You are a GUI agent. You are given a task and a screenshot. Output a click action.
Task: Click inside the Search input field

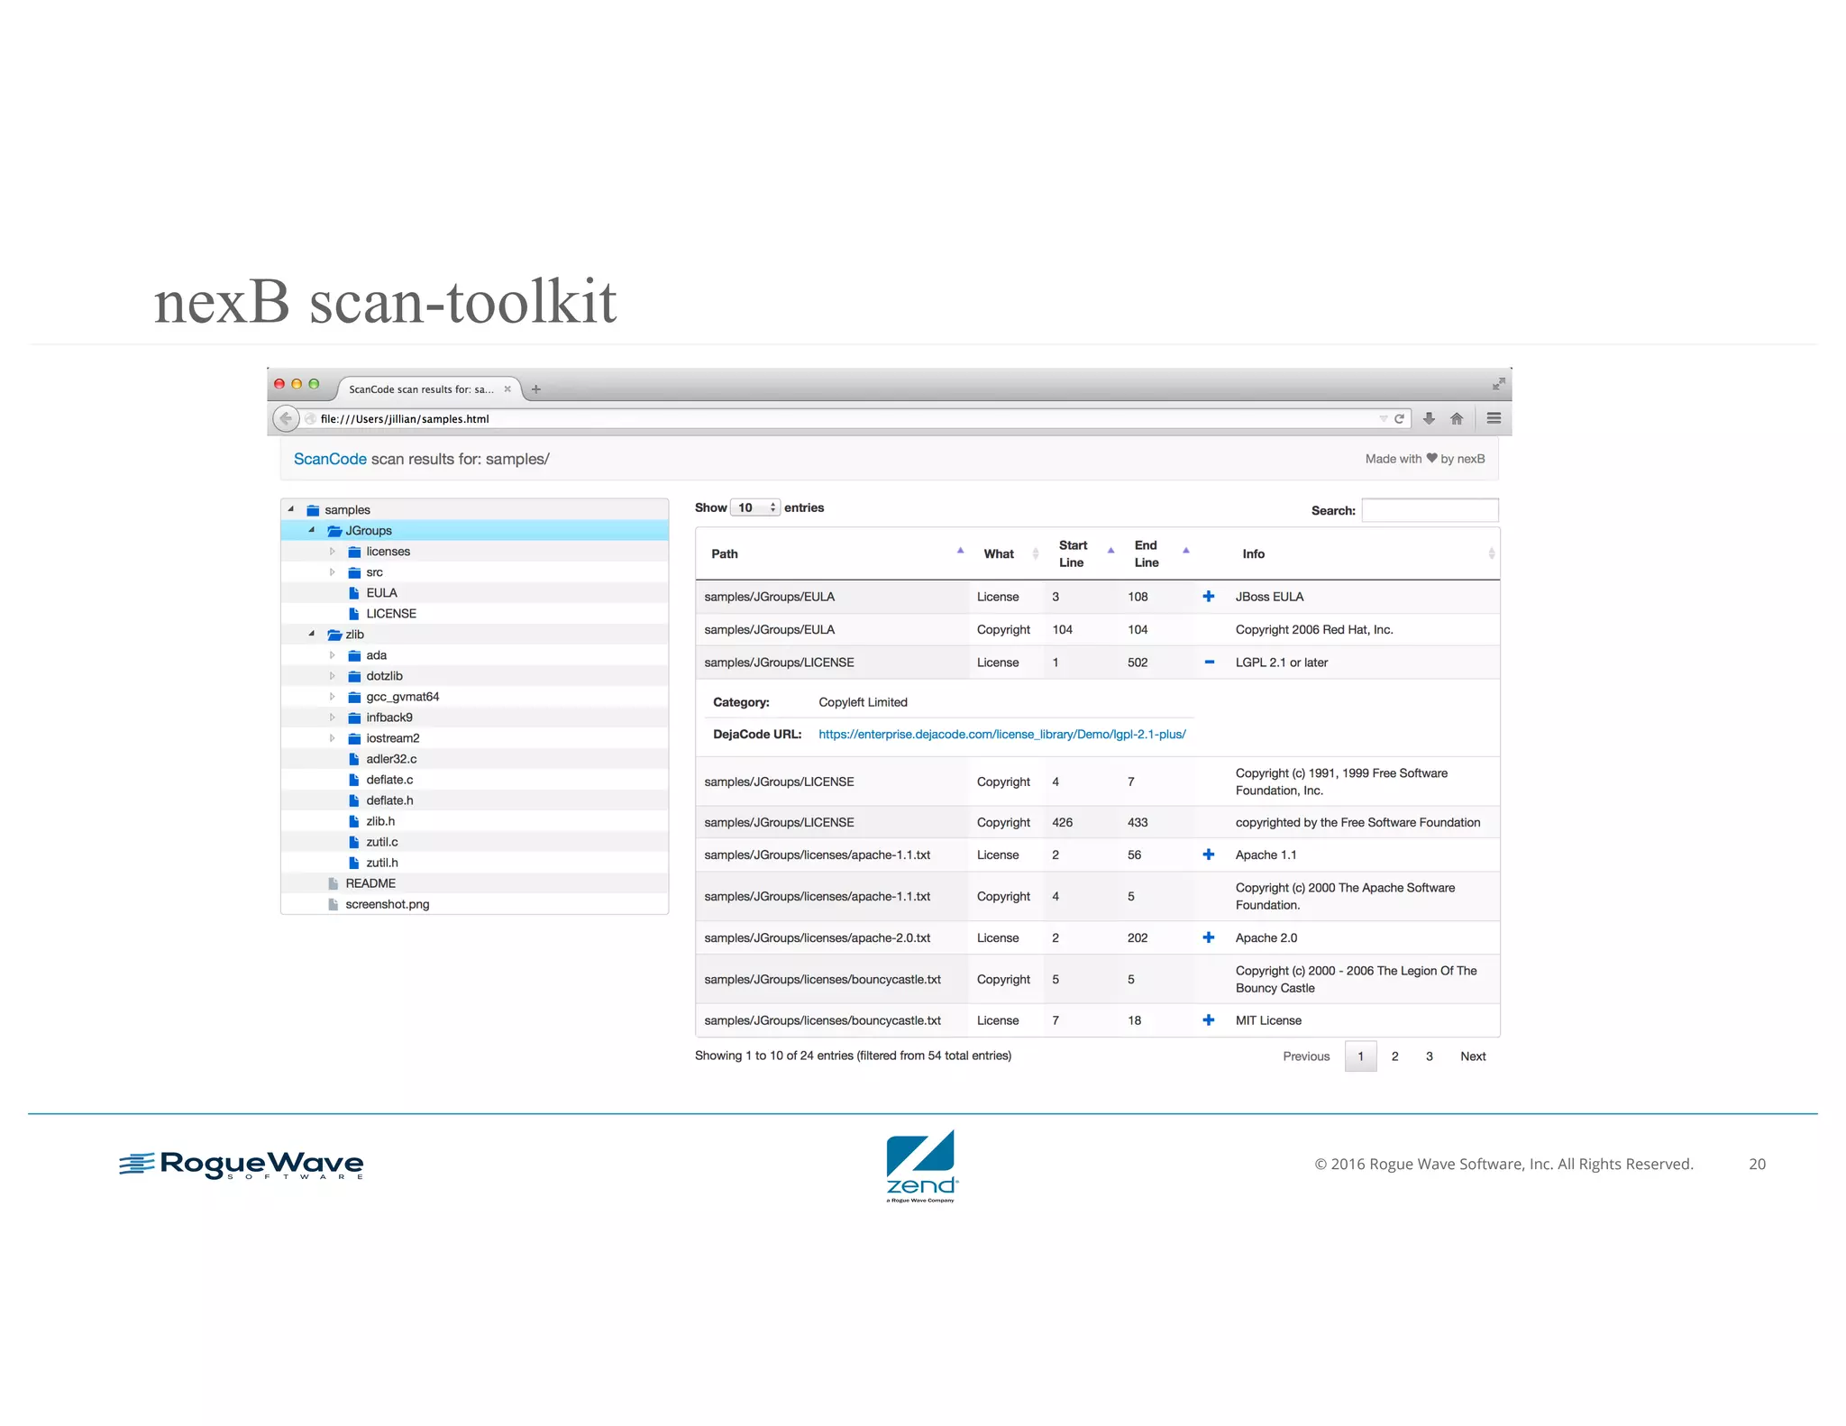click(x=1430, y=510)
